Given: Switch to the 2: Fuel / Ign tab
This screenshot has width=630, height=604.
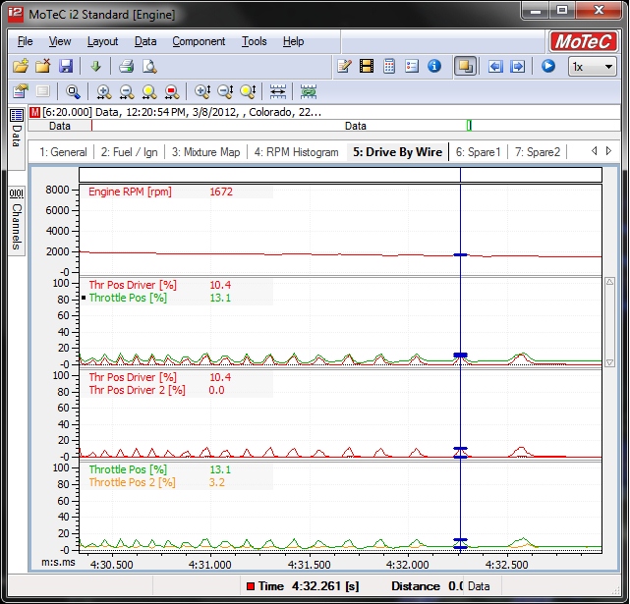Looking at the screenshot, I should coord(129,152).
